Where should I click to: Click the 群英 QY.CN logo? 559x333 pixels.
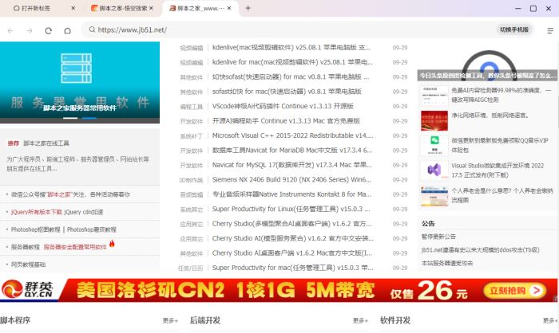coord(28,290)
